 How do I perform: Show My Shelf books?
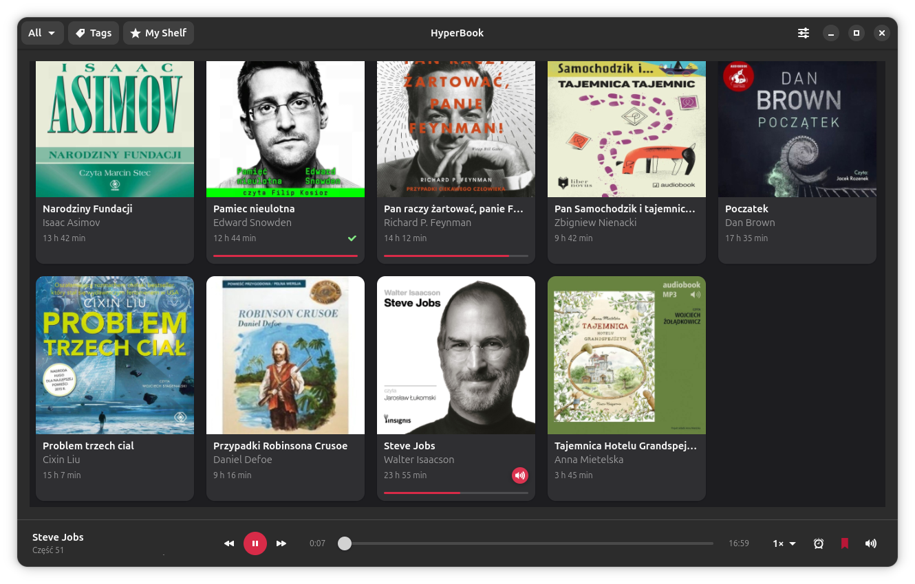(x=158, y=33)
